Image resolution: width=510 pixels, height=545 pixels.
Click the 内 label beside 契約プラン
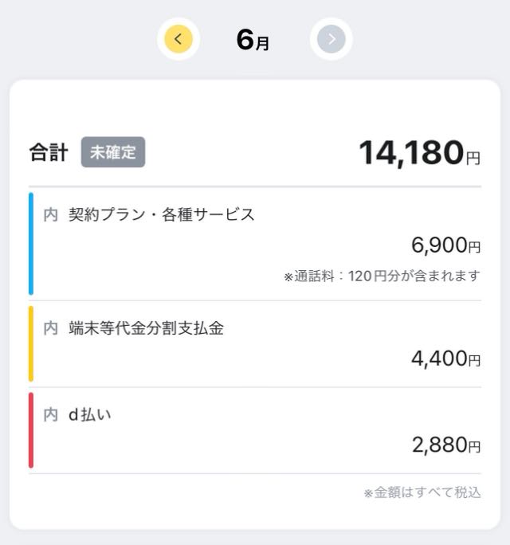click(51, 215)
